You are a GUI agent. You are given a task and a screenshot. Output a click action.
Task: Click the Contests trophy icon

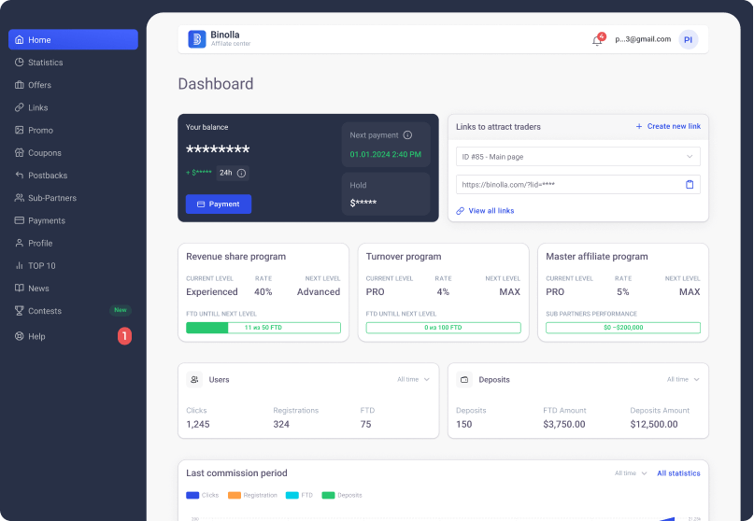coord(20,311)
